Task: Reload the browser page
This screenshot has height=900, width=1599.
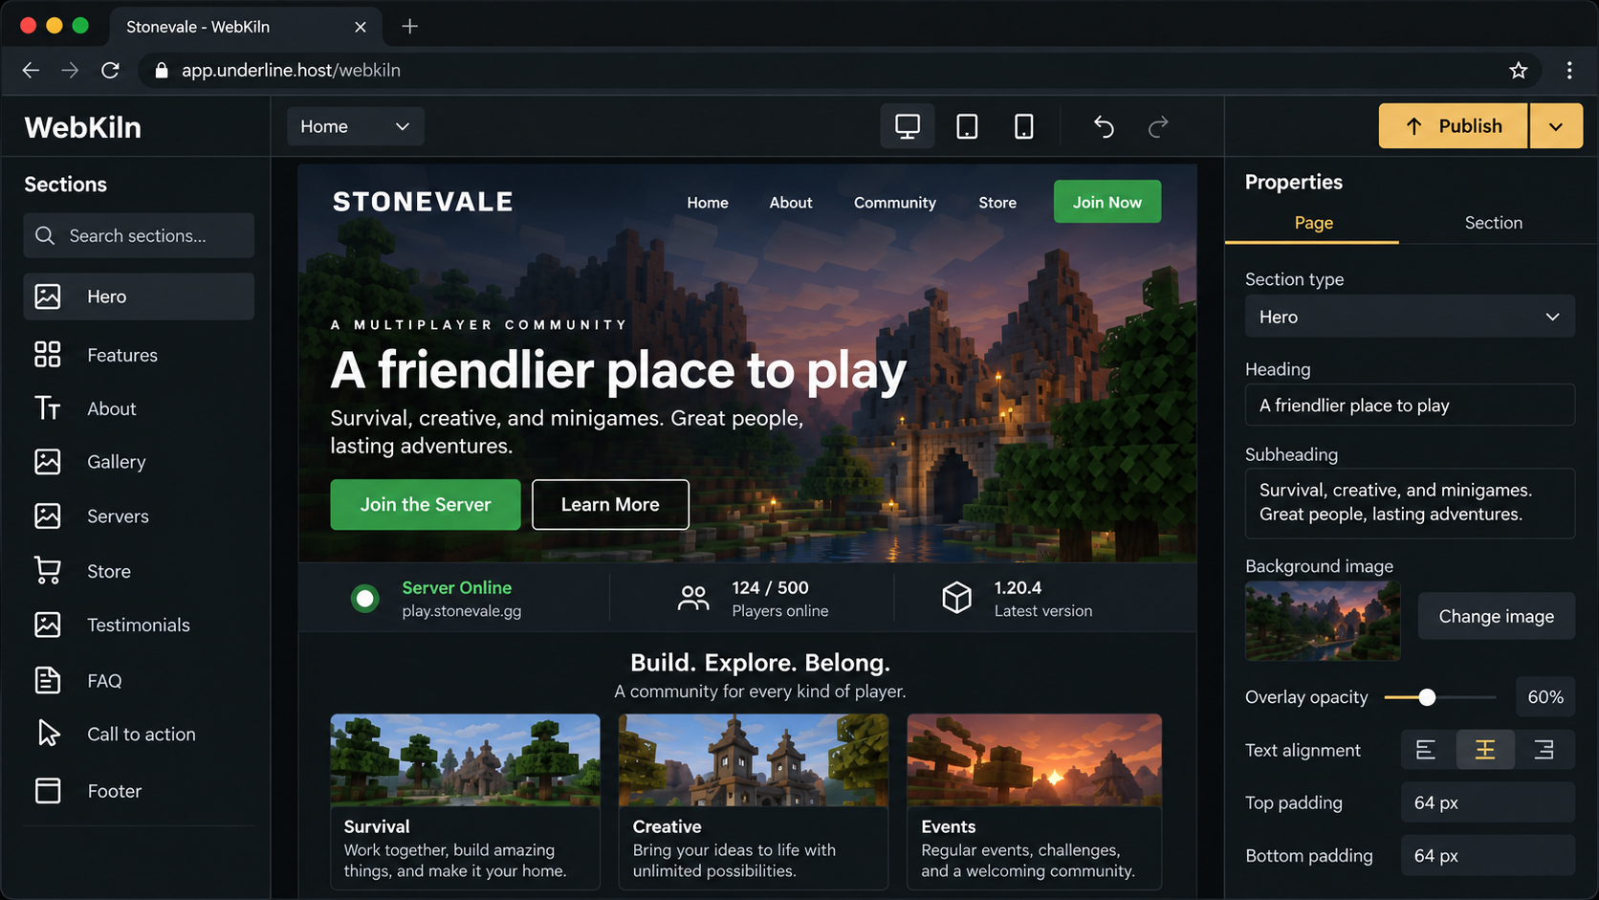Action: [110, 70]
